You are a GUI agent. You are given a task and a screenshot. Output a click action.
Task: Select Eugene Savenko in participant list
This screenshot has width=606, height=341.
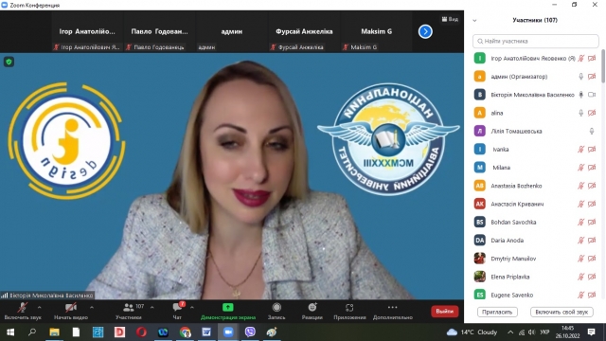[x=535, y=295]
